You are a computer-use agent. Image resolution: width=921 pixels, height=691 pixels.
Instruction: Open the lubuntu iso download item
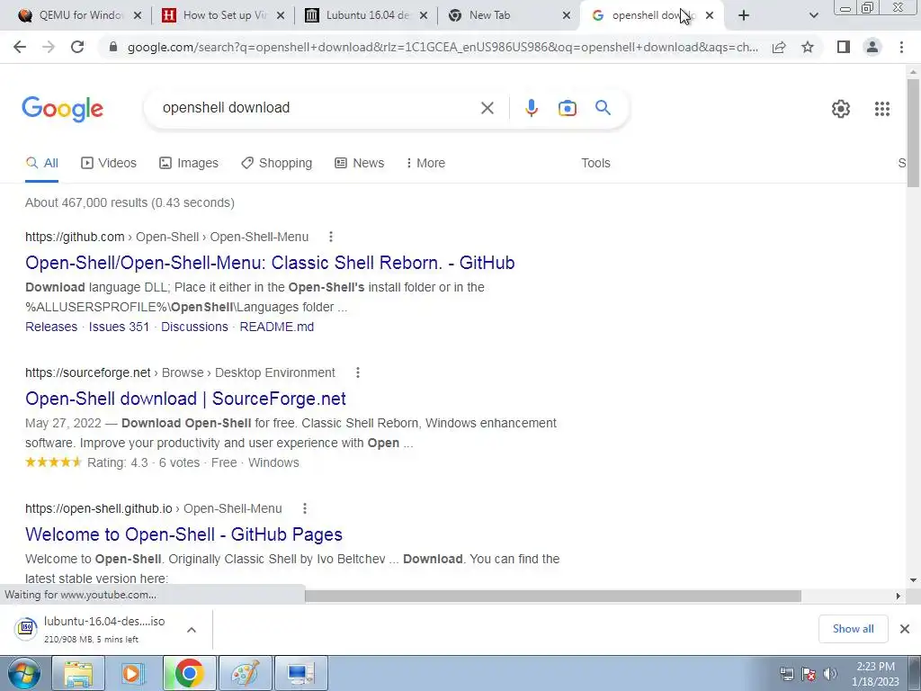click(x=94, y=629)
